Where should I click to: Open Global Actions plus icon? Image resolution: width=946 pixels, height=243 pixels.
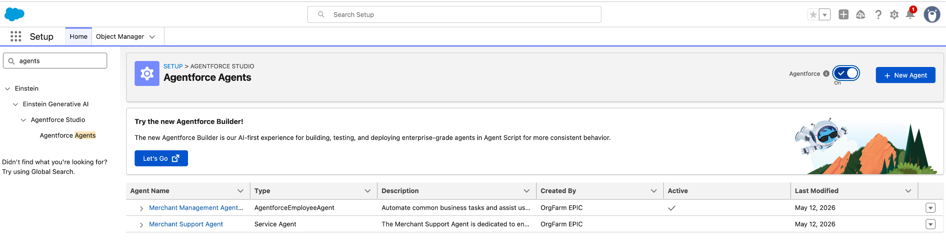pyautogui.click(x=843, y=15)
